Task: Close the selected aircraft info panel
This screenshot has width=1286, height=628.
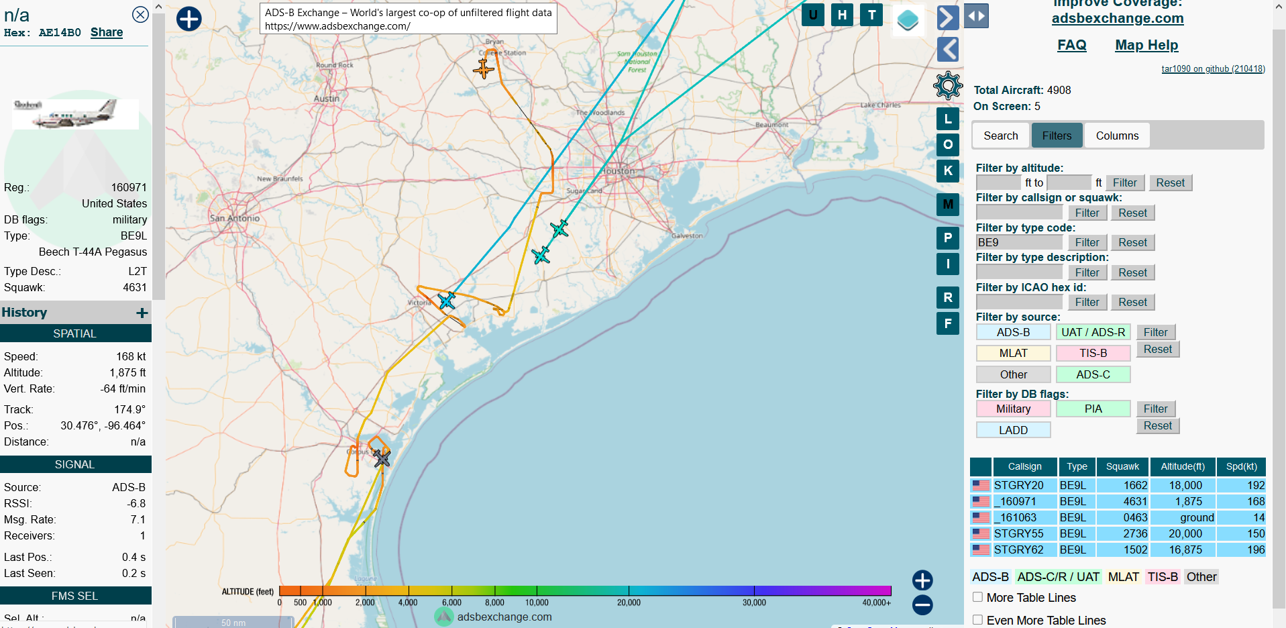Action: [x=140, y=14]
